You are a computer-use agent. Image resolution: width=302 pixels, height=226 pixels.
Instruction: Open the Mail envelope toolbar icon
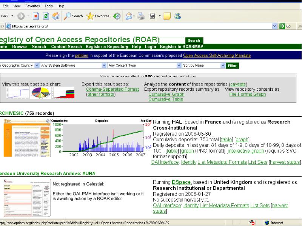click(x=129, y=16)
